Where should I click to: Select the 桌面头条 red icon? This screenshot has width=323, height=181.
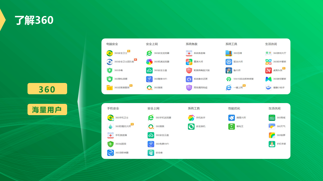pyautogui.click(x=268, y=70)
